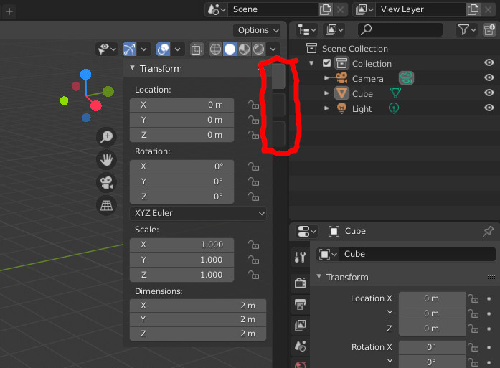Select the Cube object in outliner
The width and height of the screenshot is (500, 368).
pos(362,94)
